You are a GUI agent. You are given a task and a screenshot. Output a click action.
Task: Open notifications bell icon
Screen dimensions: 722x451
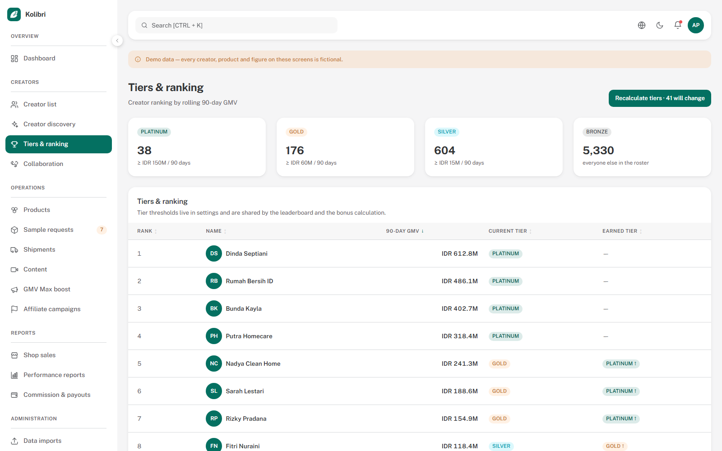pos(678,25)
